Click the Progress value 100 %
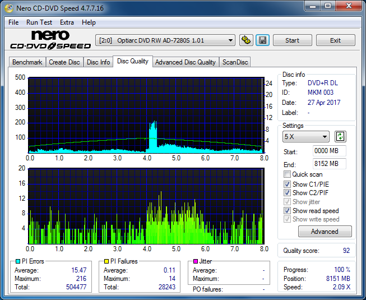Image resolution: width=366 pixels, height=300 pixels. (342, 270)
